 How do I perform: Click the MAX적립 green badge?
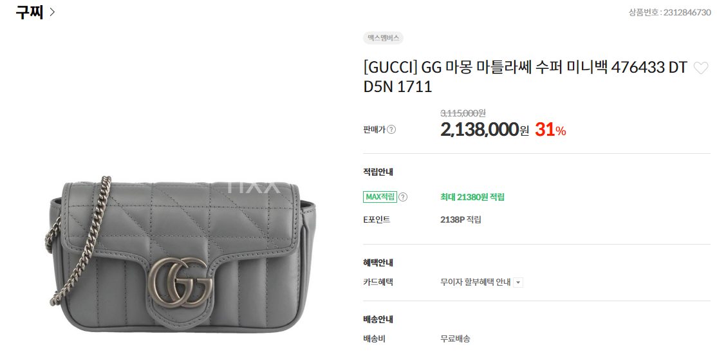coord(380,197)
